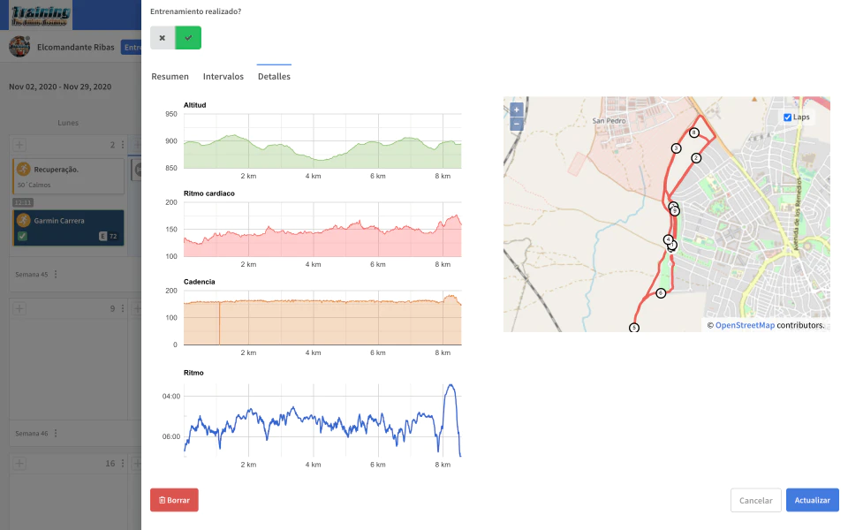
Task: Open Semana 46 options menu
Action: point(56,433)
